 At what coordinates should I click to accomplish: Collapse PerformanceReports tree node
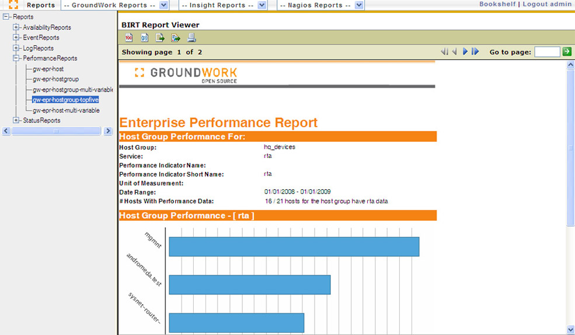click(16, 58)
